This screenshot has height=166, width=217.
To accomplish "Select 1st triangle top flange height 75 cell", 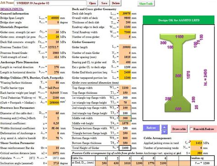I will (125, 102).
